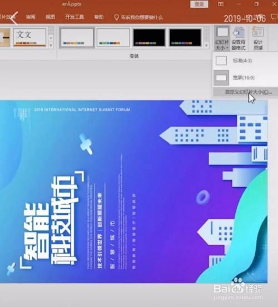The image size is (278, 307).
Task: Select the first black variant thumbnail
Action: (x=149, y=37)
